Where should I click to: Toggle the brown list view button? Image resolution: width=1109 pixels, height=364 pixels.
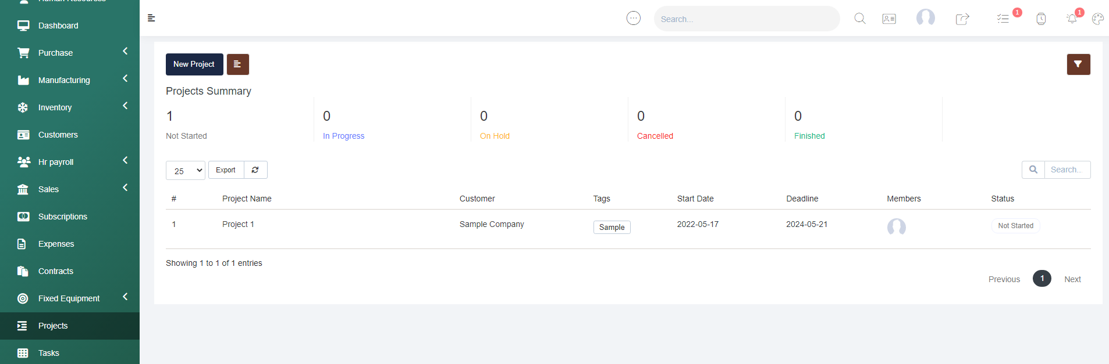(x=237, y=64)
